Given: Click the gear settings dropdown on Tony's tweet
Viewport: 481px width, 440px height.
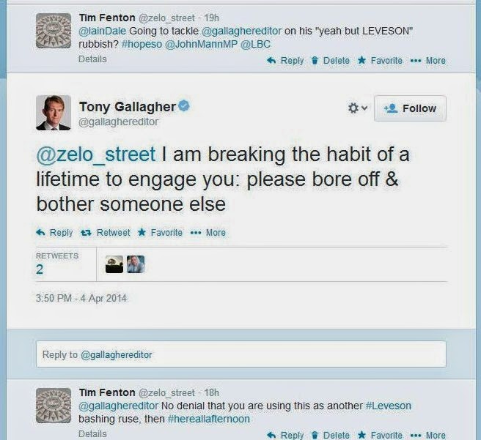Looking at the screenshot, I should [357, 108].
